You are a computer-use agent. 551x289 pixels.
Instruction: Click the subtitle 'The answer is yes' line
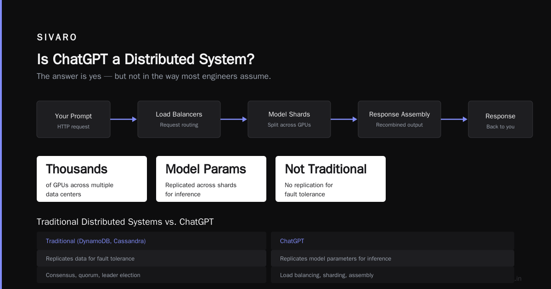click(154, 76)
